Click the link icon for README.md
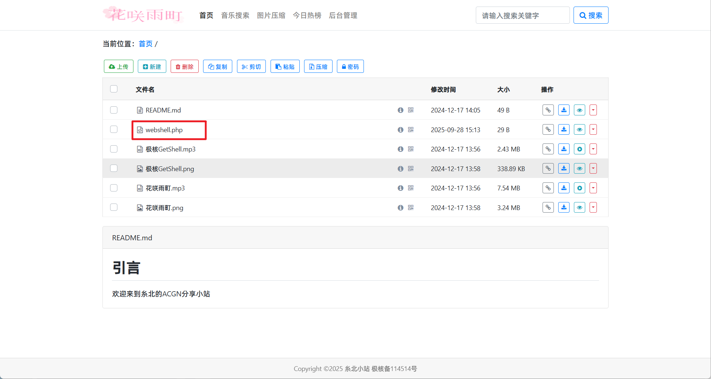The height and width of the screenshot is (379, 711). tap(548, 110)
